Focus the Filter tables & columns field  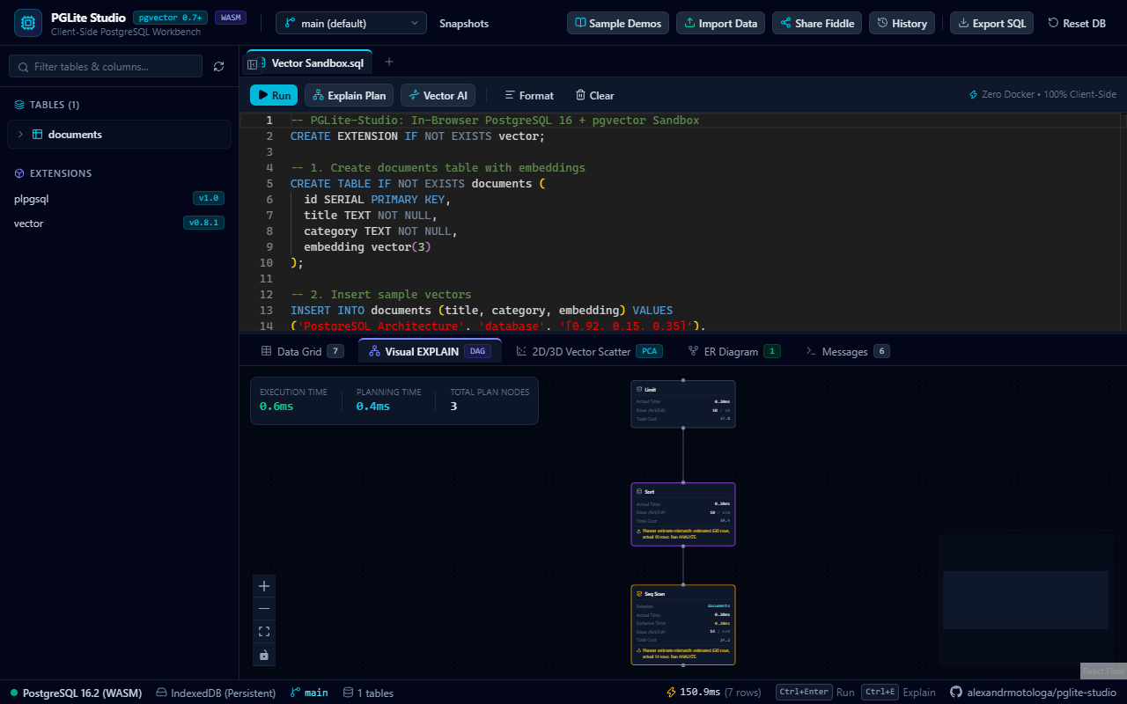tap(106, 66)
